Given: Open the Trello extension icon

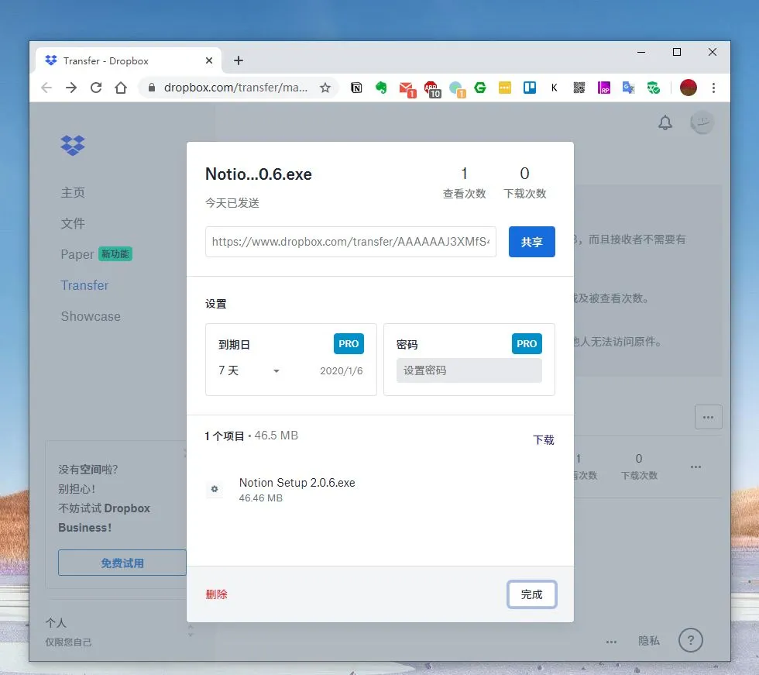Looking at the screenshot, I should tap(530, 88).
